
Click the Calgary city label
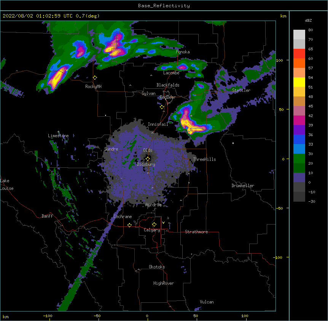click(152, 230)
